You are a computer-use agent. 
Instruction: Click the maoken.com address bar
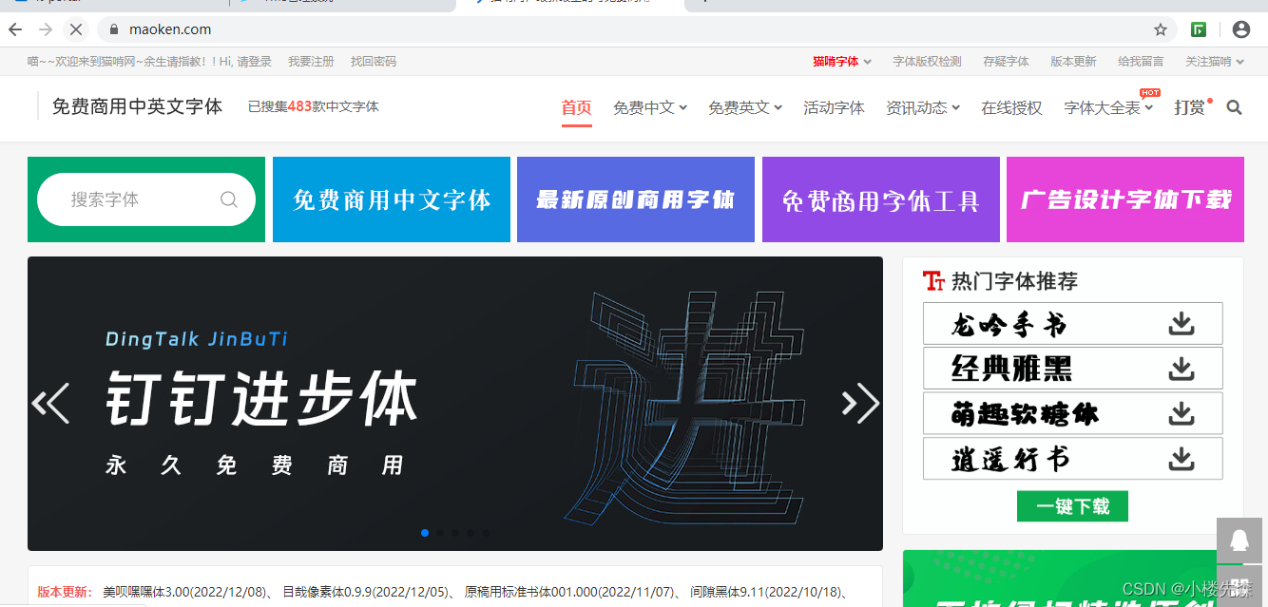pos(637,29)
